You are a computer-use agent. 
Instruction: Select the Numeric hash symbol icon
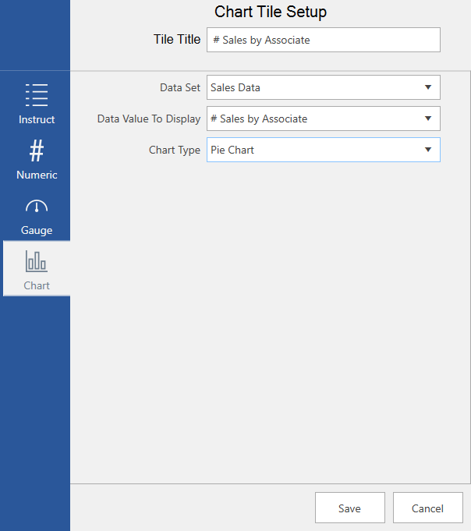tap(37, 150)
